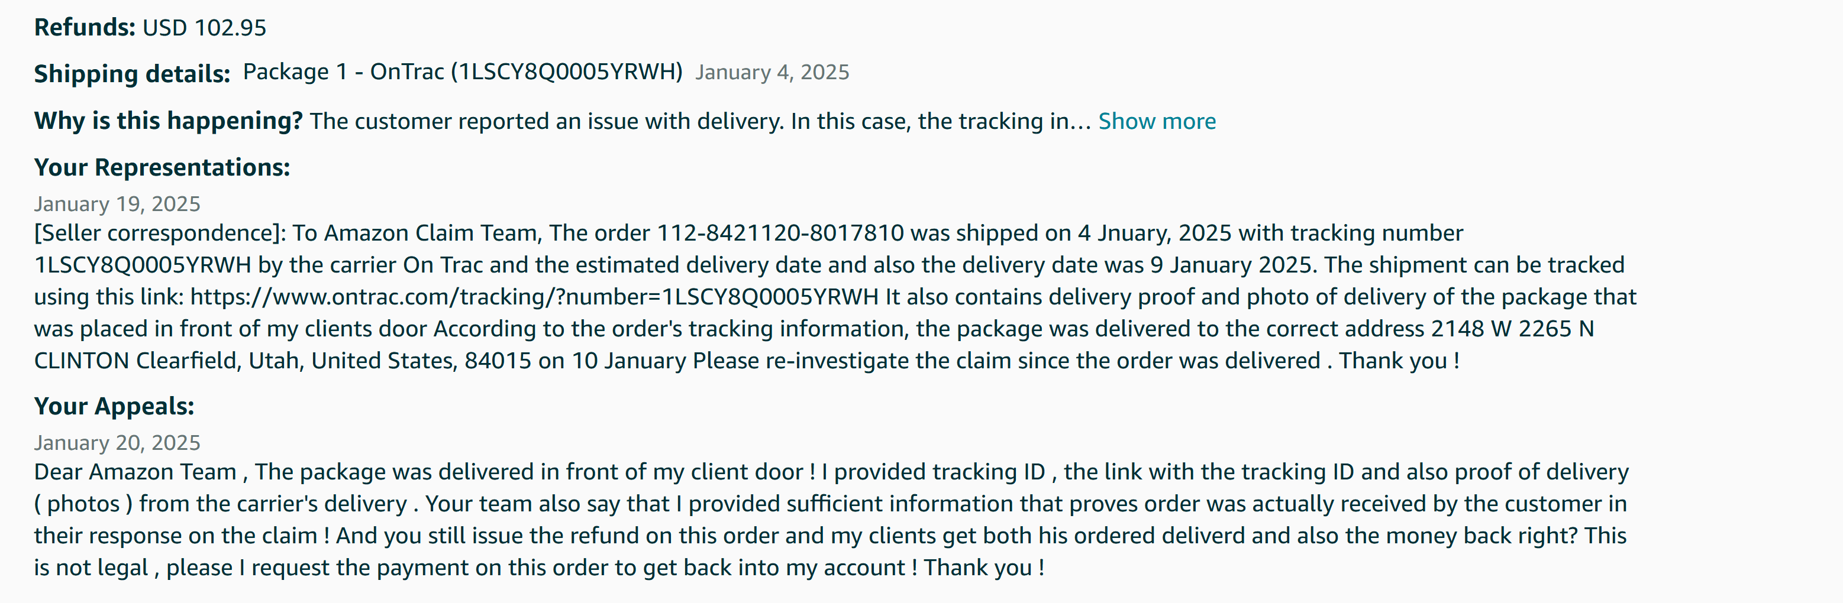The width and height of the screenshot is (1843, 603).
Task: Click the Shipping details heading
Action: point(131,73)
